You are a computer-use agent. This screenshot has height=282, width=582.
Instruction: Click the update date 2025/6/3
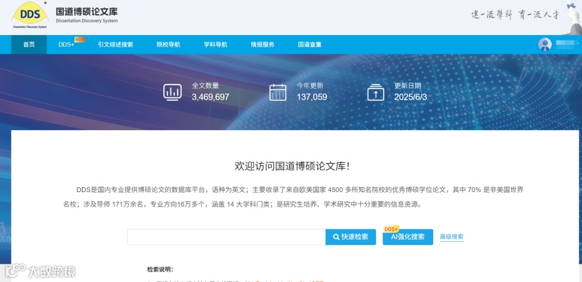[x=411, y=97]
